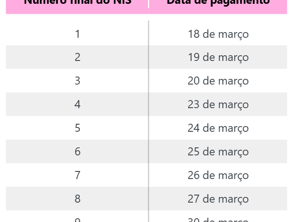The height and width of the screenshot is (222, 293).
Task: Click the "20 de março" date cell
Action: pyautogui.click(x=218, y=81)
